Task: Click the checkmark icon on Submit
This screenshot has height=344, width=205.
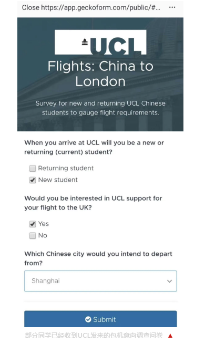Action: (x=88, y=319)
